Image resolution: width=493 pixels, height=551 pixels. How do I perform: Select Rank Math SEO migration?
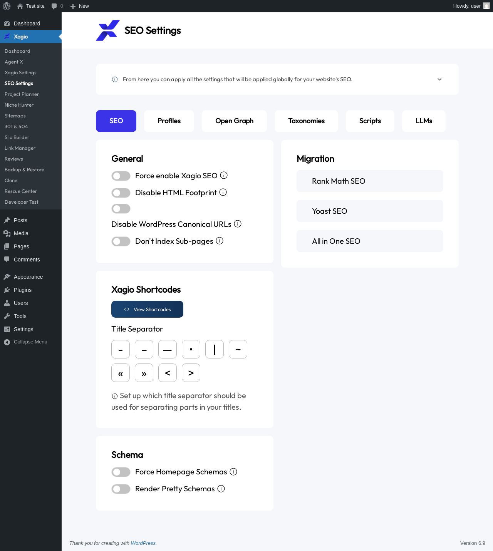(370, 181)
